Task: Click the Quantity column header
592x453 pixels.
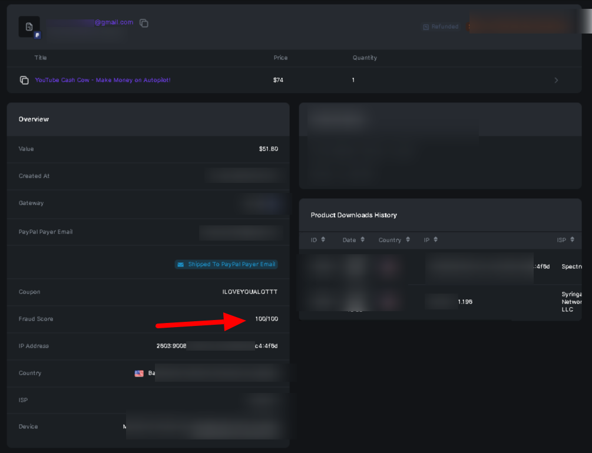Action: (x=365, y=58)
